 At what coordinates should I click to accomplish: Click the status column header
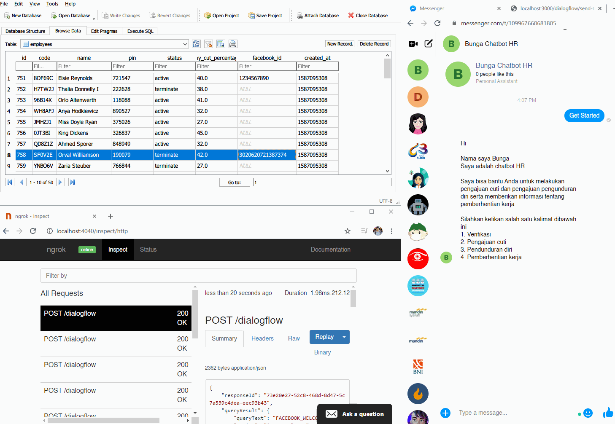175,58
